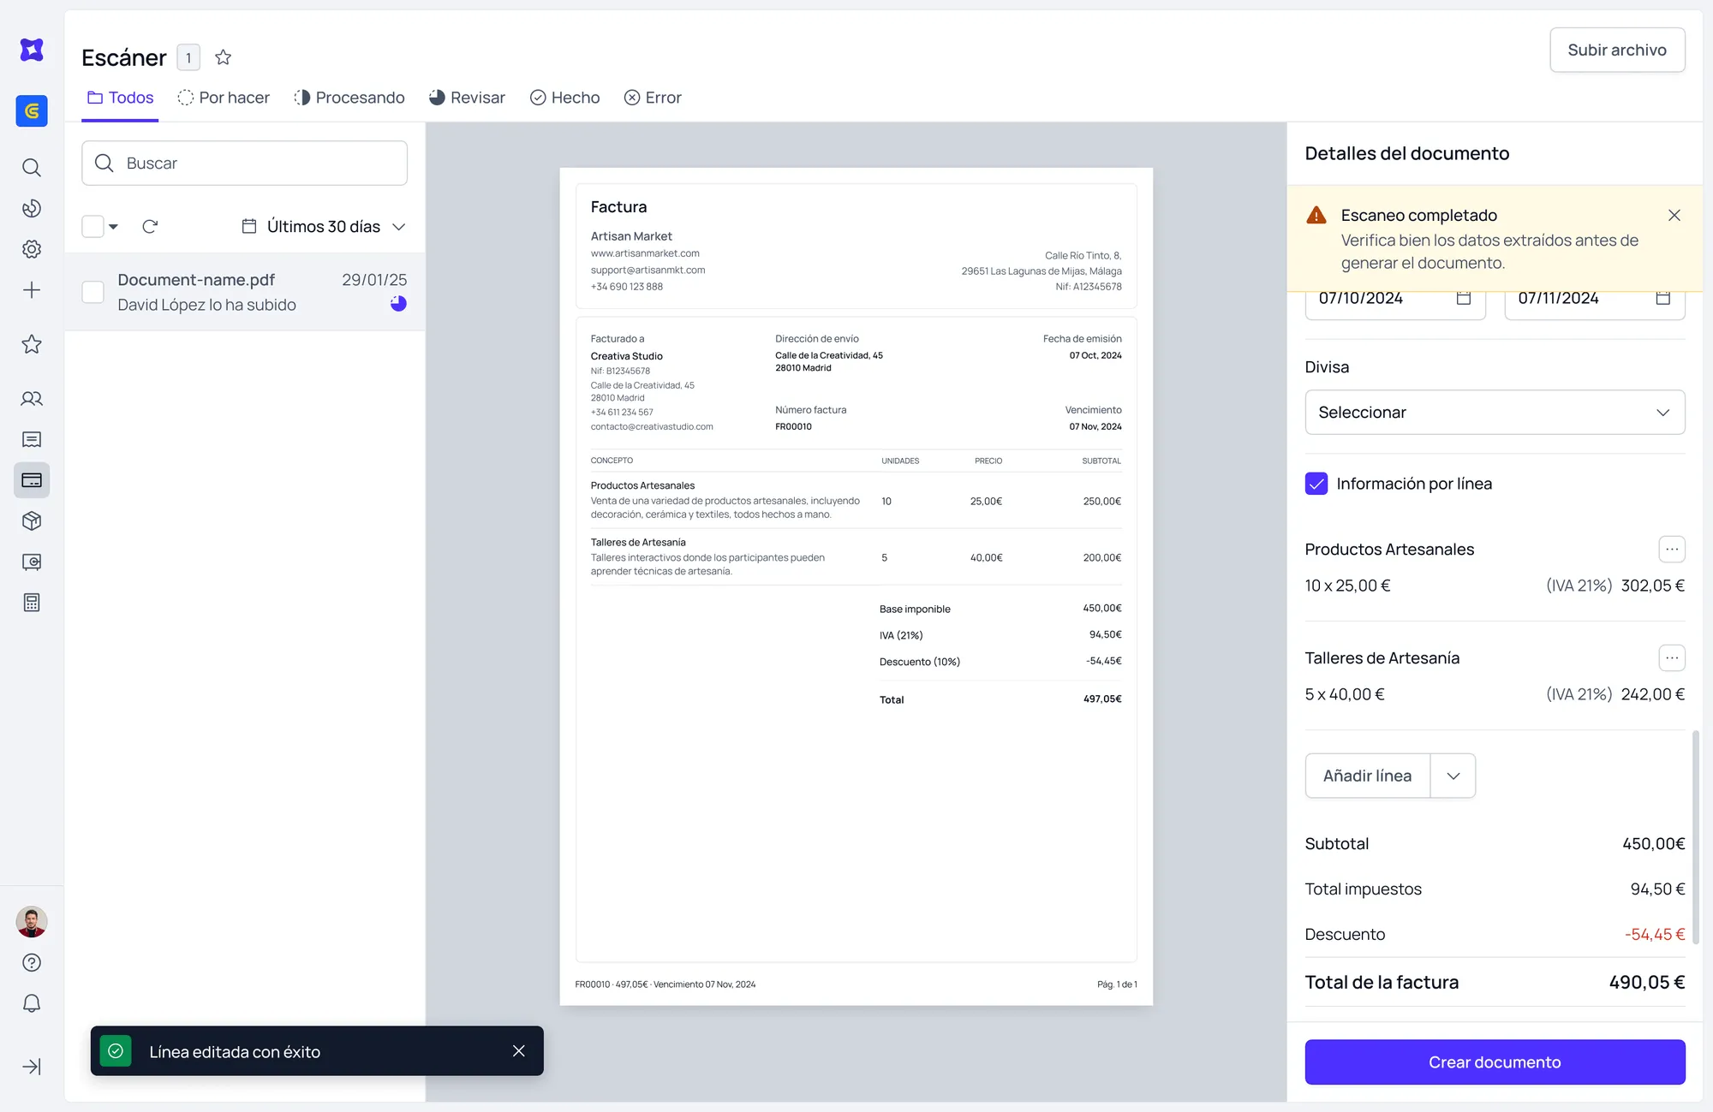Image resolution: width=1713 pixels, height=1112 pixels.
Task: Expand the sidebar with the arrow icon
Action: (x=32, y=1067)
